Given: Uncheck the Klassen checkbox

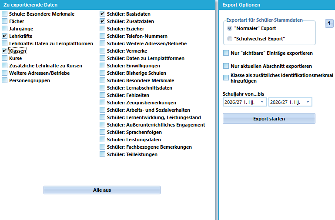Looking at the screenshot, I should pyautogui.click(x=4, y=51).
